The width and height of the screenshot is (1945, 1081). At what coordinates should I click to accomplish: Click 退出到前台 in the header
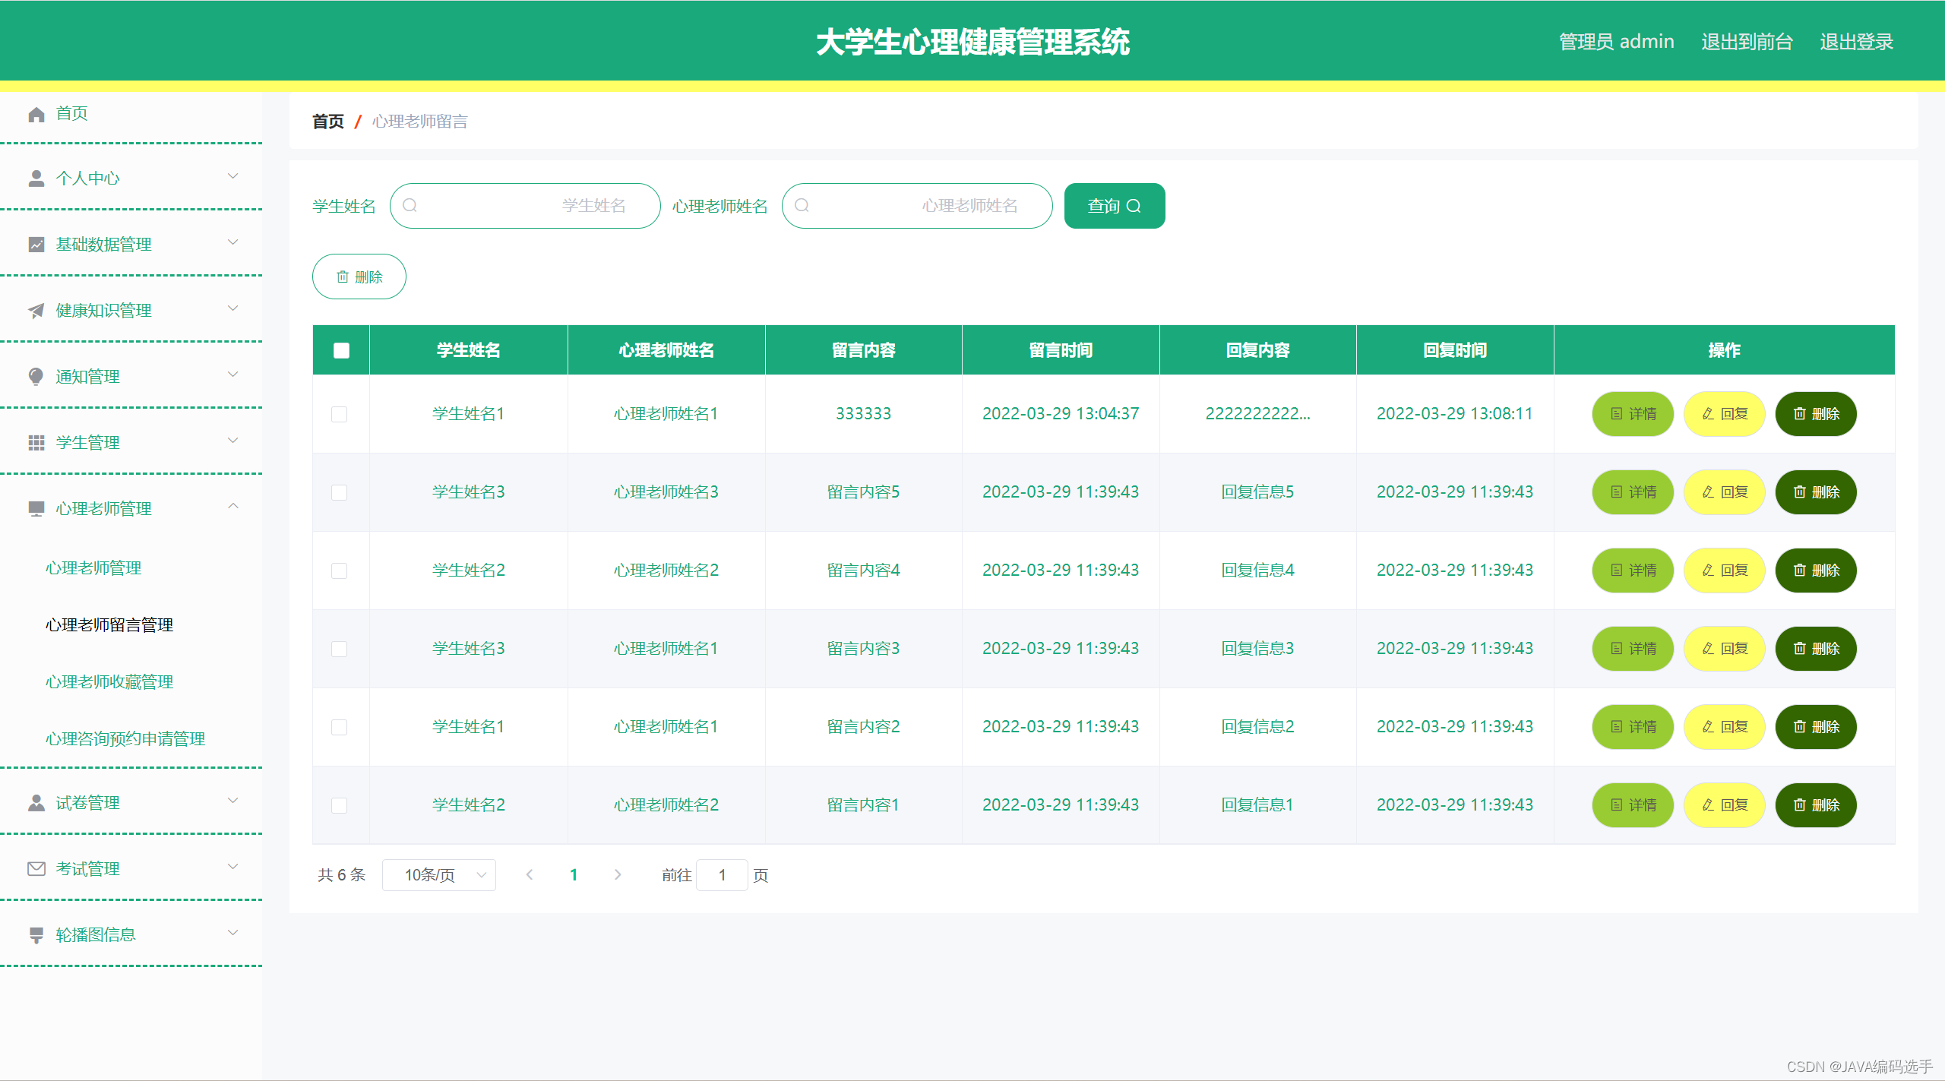pos(1747,42)
